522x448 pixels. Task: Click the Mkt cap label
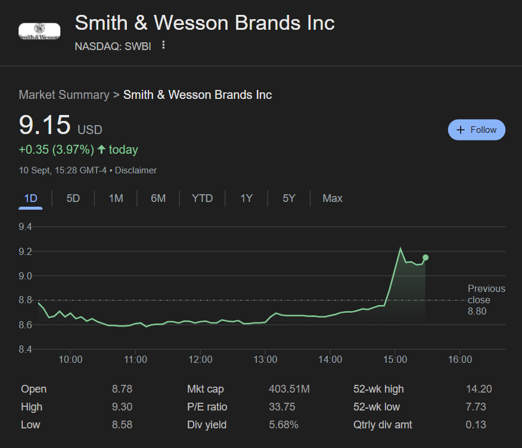tap(206, 389)
